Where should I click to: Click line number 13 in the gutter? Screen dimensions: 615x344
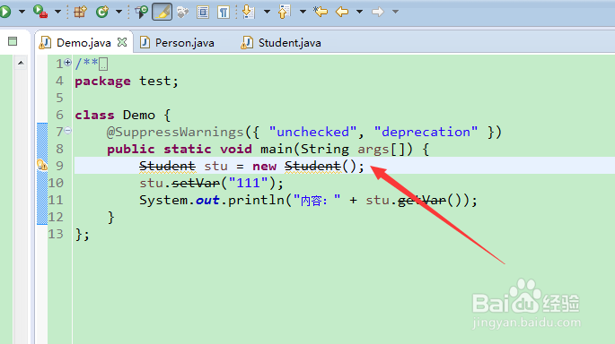pos(56,234)
